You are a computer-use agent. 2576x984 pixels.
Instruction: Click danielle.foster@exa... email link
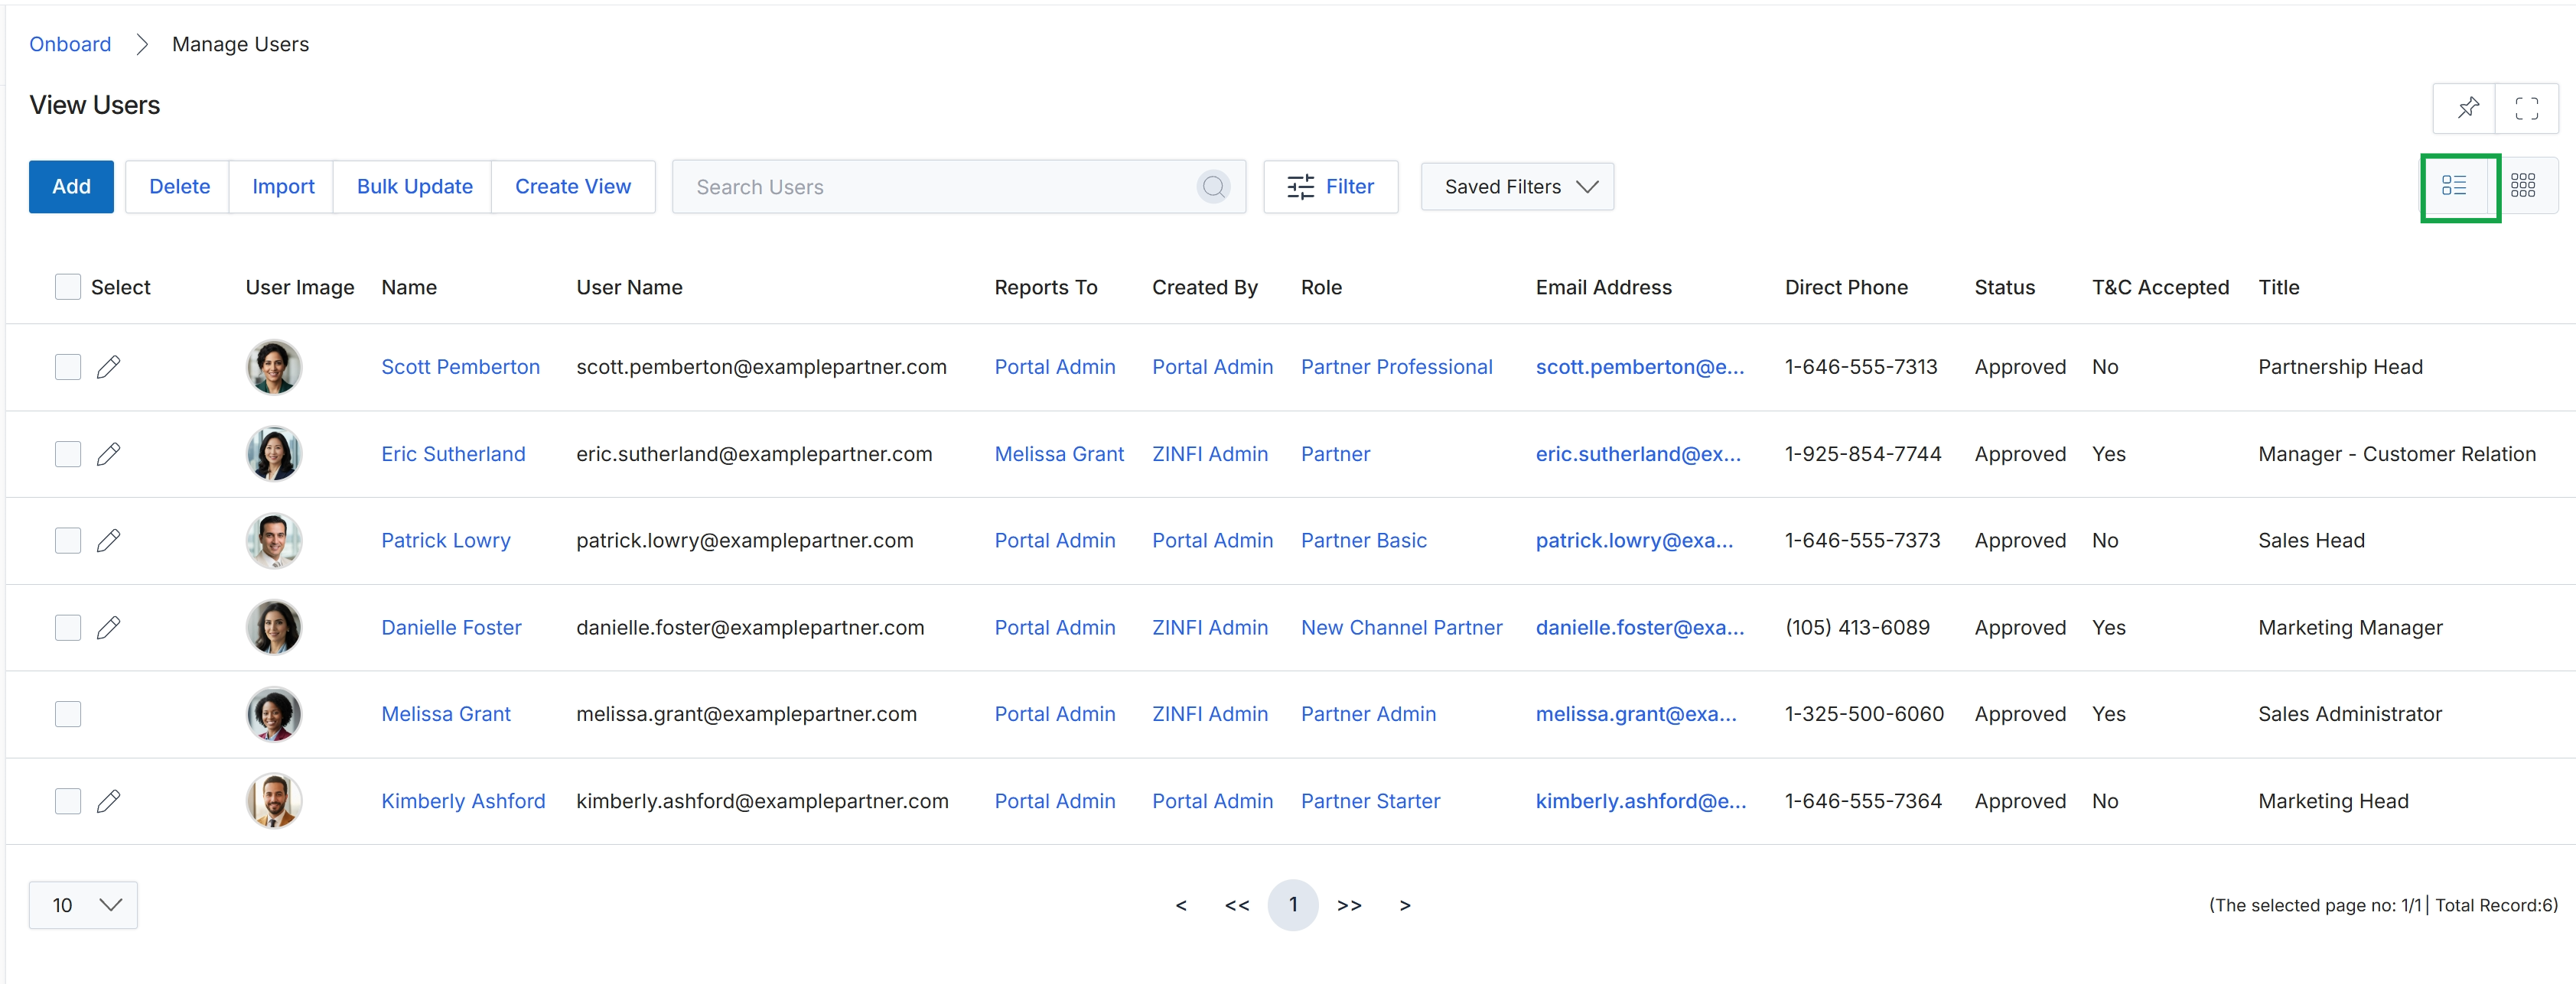click(1640, 628)
